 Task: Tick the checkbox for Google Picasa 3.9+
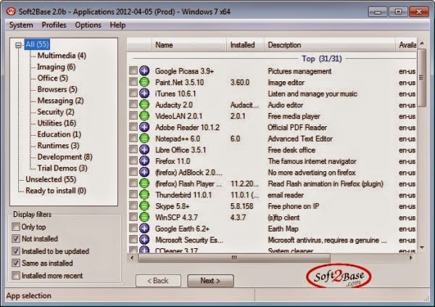(133, 70)
